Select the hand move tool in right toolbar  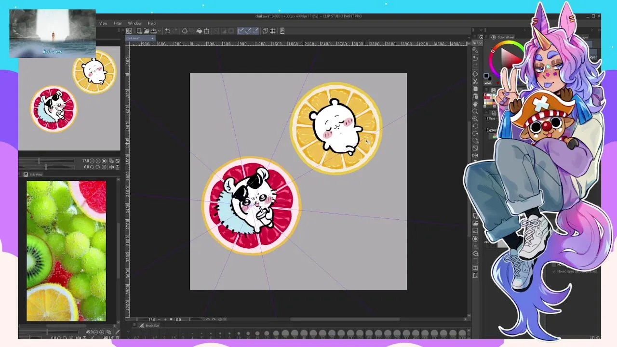[x=475, y=104]
